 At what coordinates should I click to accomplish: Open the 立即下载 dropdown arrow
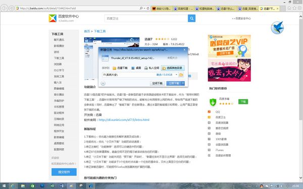[x=183, y=83]
